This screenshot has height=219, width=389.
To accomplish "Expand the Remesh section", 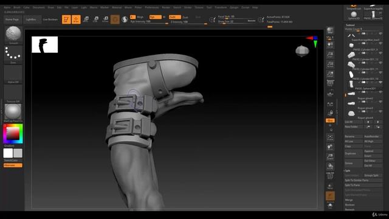I will [x=350, y=209].
